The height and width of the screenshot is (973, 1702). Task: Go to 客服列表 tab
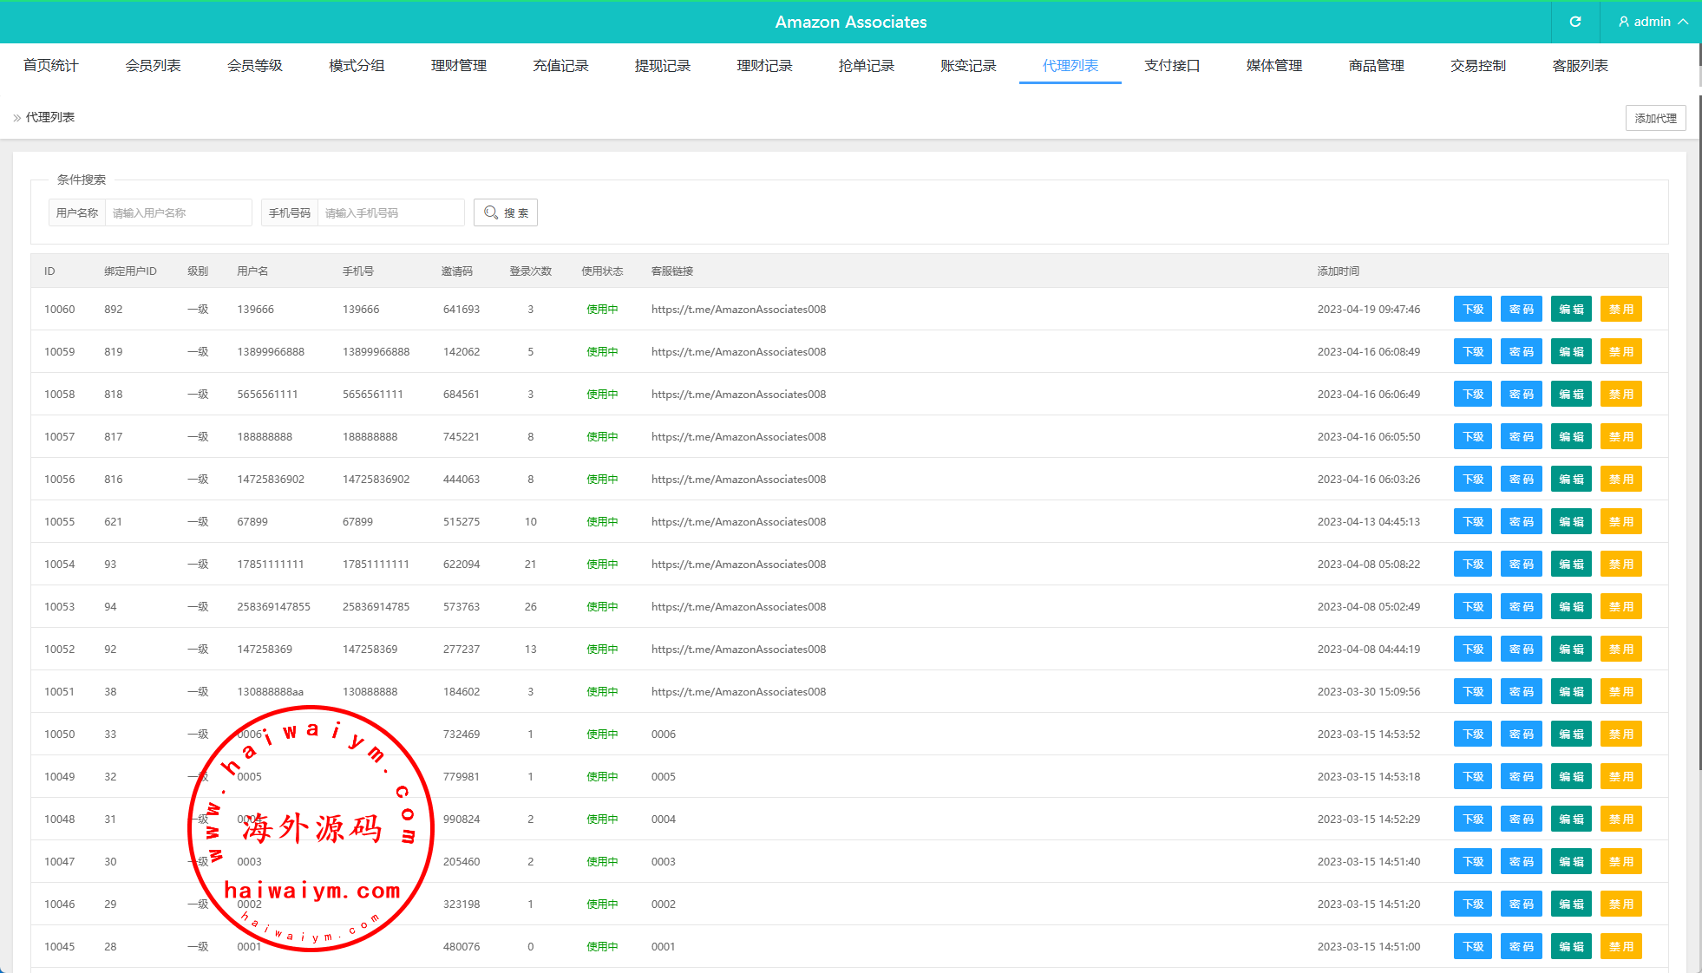pos(1580,66)
